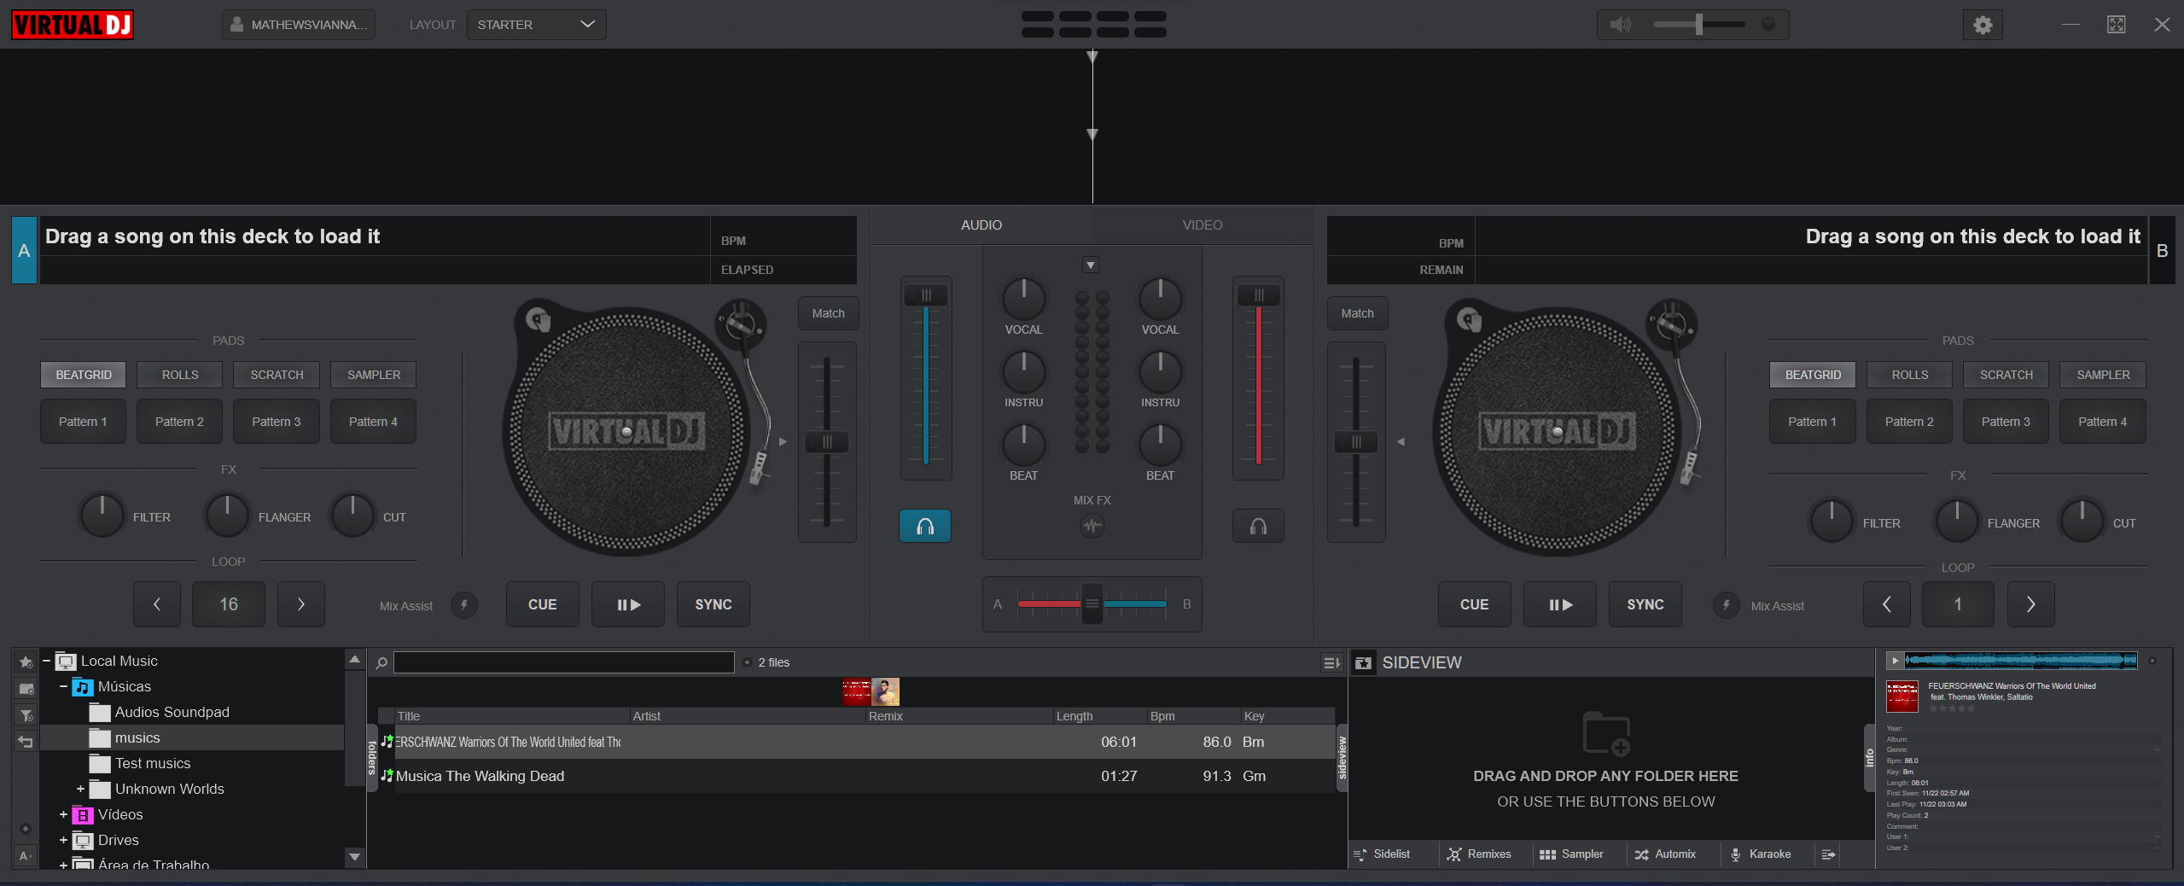
Task: Open the drag-and-drop folder add icon
Action: [x=1606, y=732]
